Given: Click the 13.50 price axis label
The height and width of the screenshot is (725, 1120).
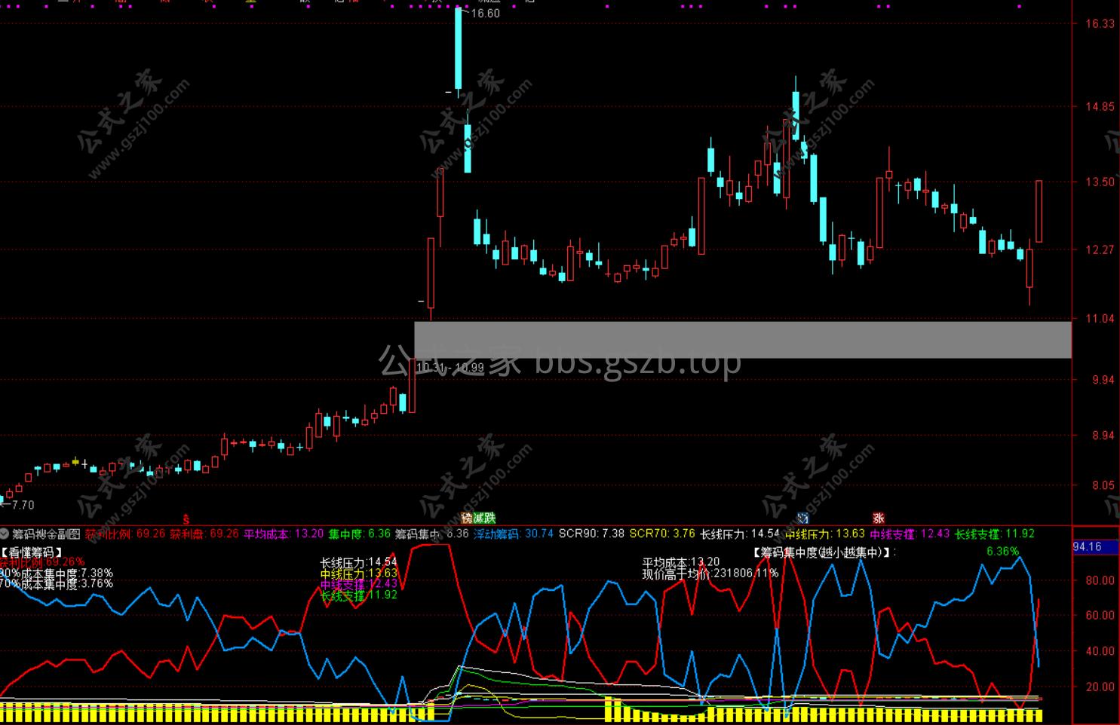Looking at the screenshot, I should [1100, 182].
